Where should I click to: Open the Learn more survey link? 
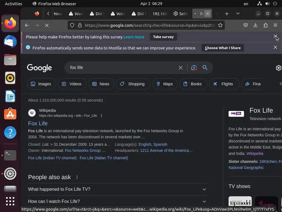(134, 37)
